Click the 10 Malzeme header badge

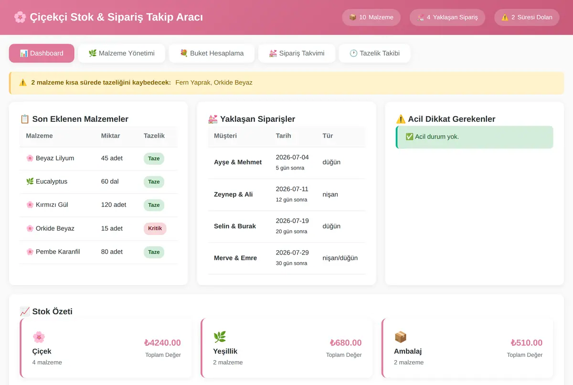click(371, 17)
